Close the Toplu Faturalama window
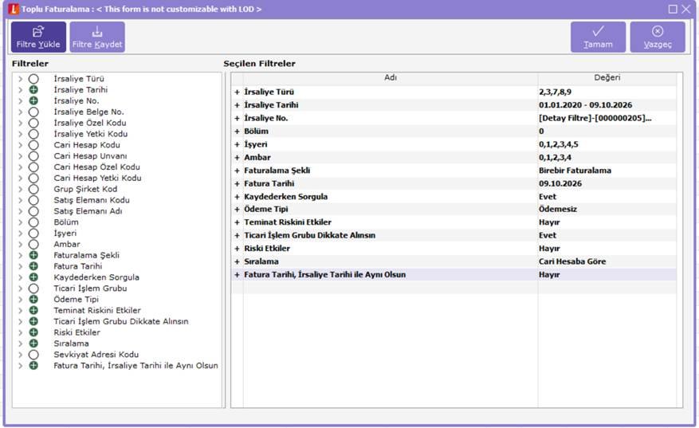This screenshot has height=428, width=699. pos(686,9)
